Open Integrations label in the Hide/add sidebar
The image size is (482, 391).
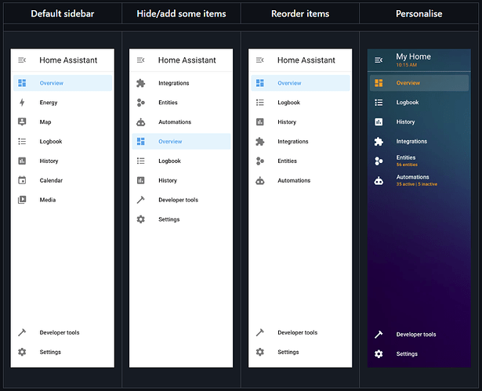tap(174, 83)
